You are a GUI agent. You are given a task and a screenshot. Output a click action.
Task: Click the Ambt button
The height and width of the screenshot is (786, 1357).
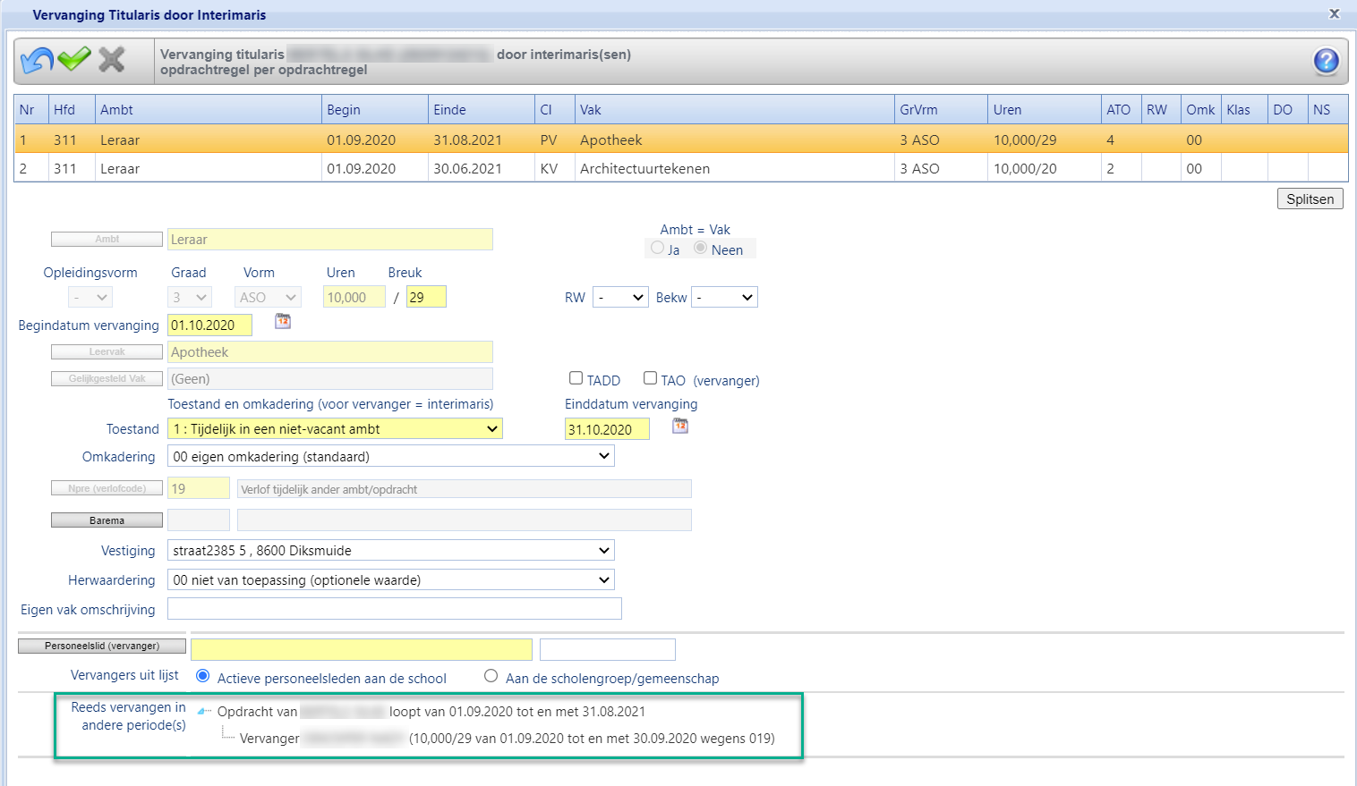click(107, 239)
